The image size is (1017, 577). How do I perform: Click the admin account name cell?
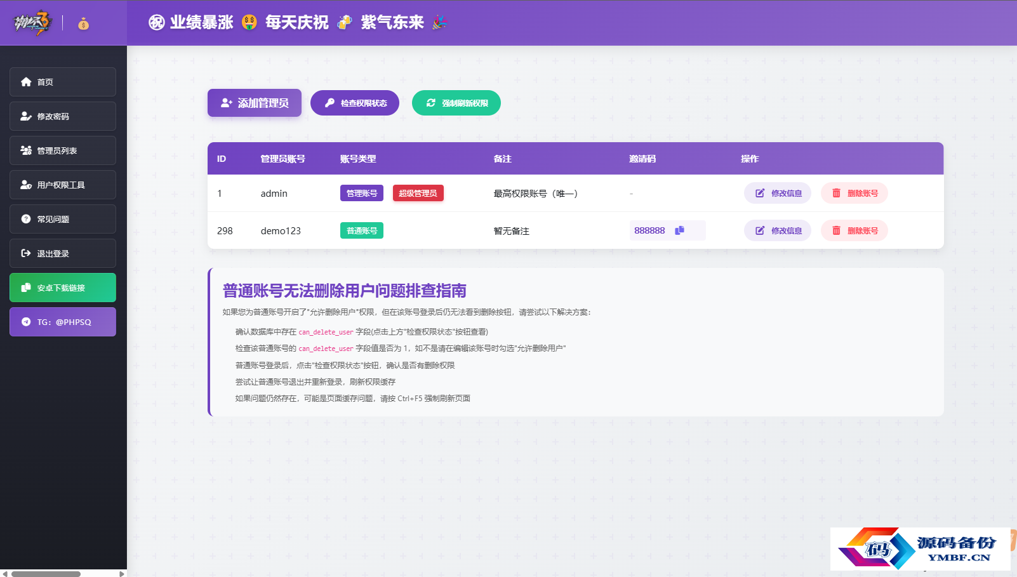[274, 194]
